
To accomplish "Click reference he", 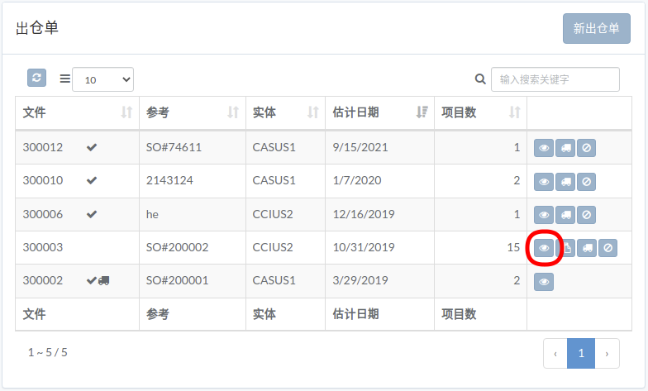I will point(152,215).
